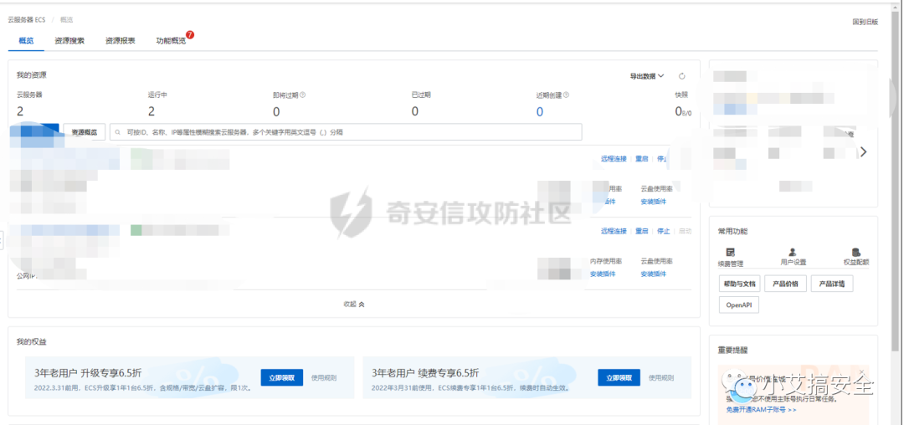The image size is (904, 425).
Task: Click the 常用功能 section heading
Action: (732, 231)
